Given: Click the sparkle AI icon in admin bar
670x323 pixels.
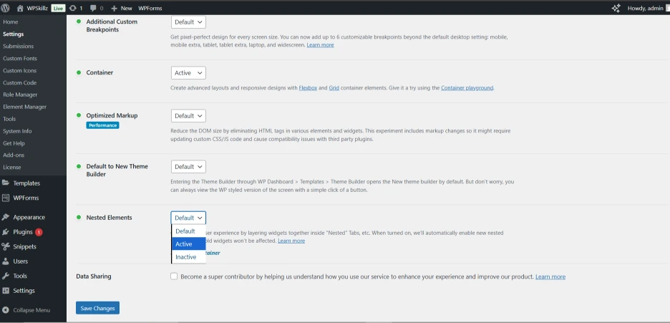Looking at the screenshot, I should coord(616,8).
